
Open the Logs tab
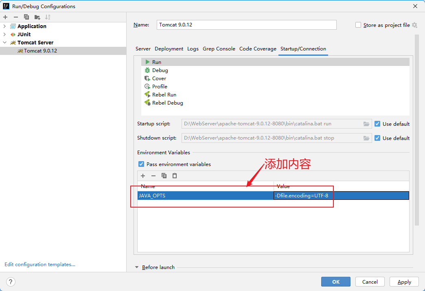[193, 49]
